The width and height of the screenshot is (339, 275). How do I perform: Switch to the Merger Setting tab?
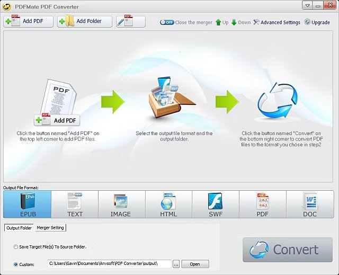pyautogui.click(x=50, y=228)
